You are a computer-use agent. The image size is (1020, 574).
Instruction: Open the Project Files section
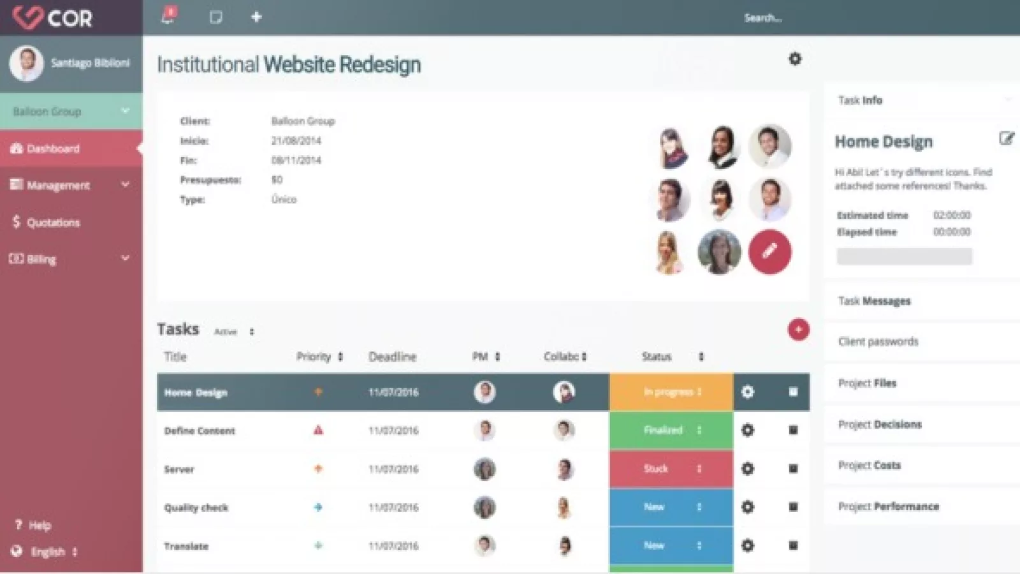pos(867,383)
